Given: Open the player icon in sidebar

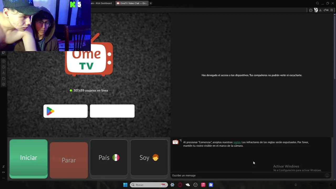Looking at the screenshot, I should pyautogui.click(x=3, y=61).
